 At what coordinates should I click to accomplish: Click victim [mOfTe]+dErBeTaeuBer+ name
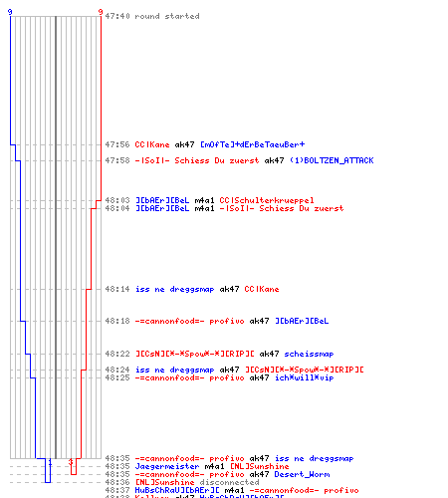[252, 144]
